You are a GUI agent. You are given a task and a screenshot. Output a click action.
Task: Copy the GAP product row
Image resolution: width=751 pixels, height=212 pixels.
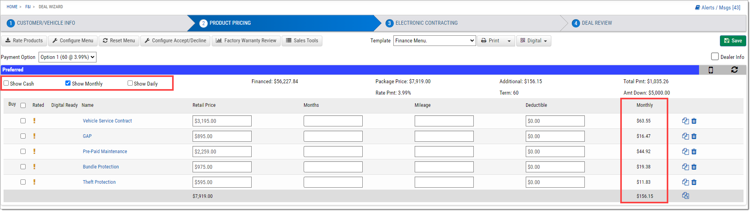685,136
